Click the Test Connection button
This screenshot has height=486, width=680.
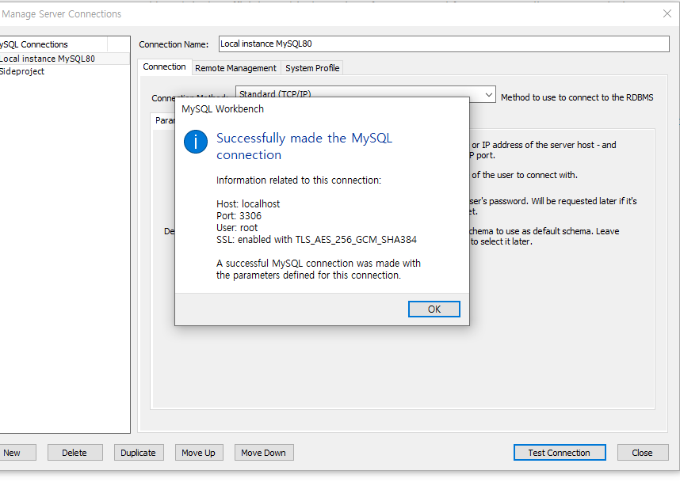[x=560, y=453]
